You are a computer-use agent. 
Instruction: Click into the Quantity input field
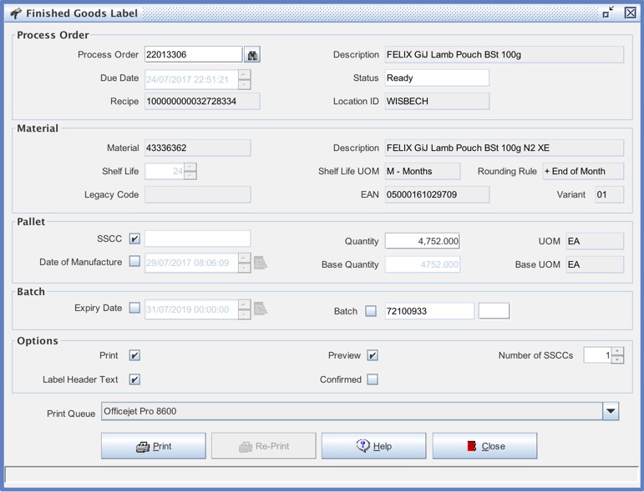tap(422, 241)
